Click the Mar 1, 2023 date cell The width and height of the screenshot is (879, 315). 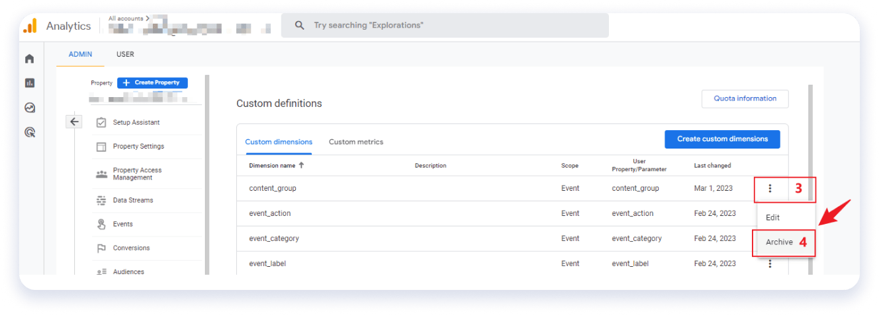[x=714, y=188]
